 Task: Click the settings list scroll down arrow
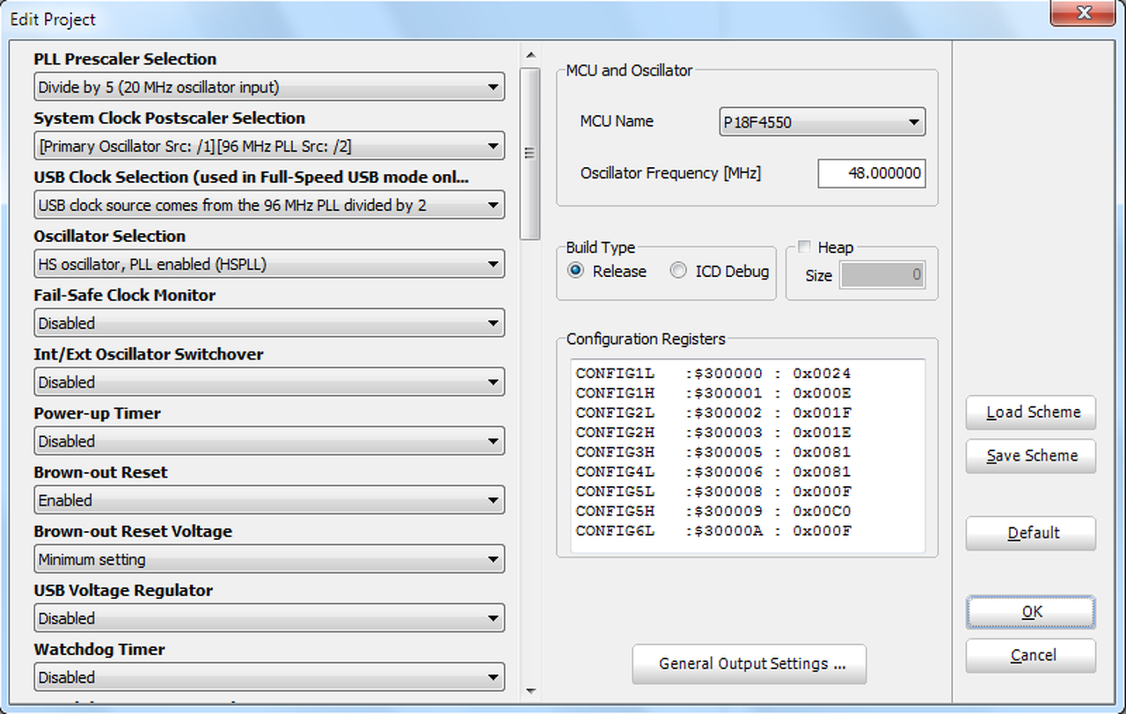530,691
